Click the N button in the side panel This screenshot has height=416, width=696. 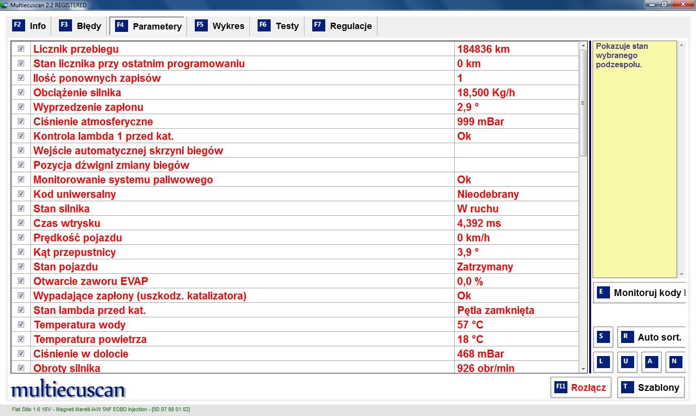[675, 362]
